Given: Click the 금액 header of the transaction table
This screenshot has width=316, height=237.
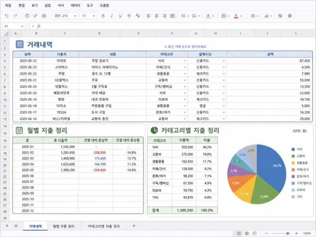Looking at the screenshot, I should (270, 54).
